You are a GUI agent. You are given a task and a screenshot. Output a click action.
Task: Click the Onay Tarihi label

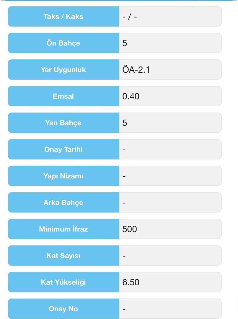click(x=63, y=149)
